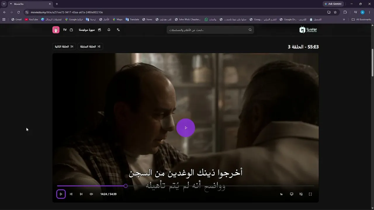The image size is (374, 210).
Task: Open the Gmail bookmark
Action: point(16,20)
